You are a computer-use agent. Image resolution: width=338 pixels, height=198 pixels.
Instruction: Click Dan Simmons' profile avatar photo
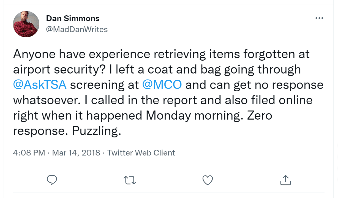[26, 24]
